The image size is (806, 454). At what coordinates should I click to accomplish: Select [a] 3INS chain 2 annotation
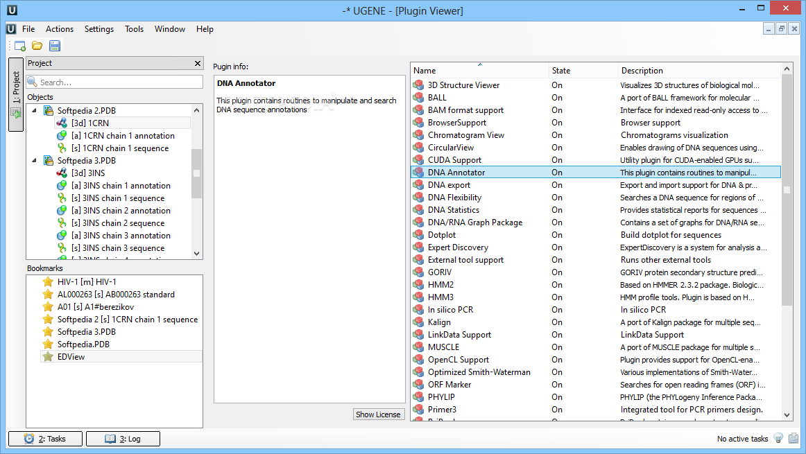tap(121, 211)
